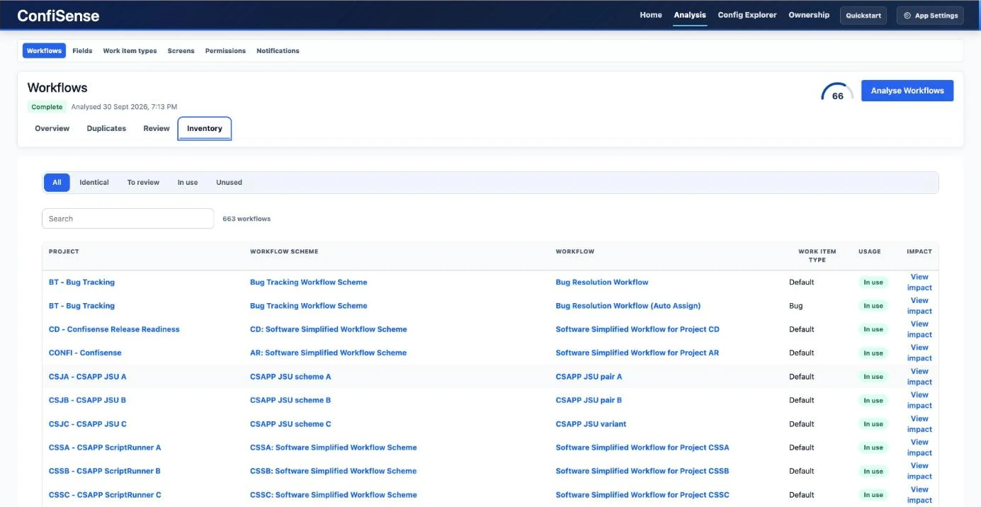The height and width of the screenshot is (507, 981).
Task: Switch to Fields analysis tab
Action: 82,51
